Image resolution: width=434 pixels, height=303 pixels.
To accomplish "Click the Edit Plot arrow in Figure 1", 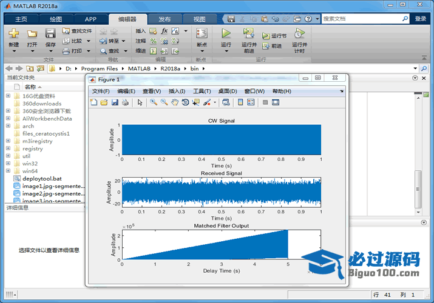I will coord(140,102).
